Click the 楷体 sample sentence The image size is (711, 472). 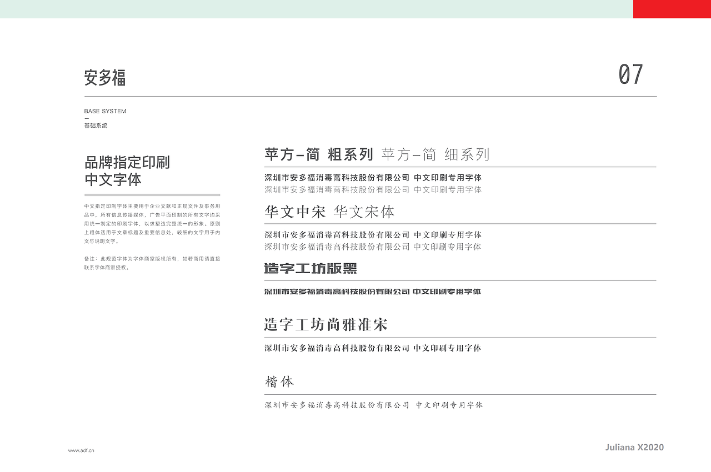[x=374, y=405]
